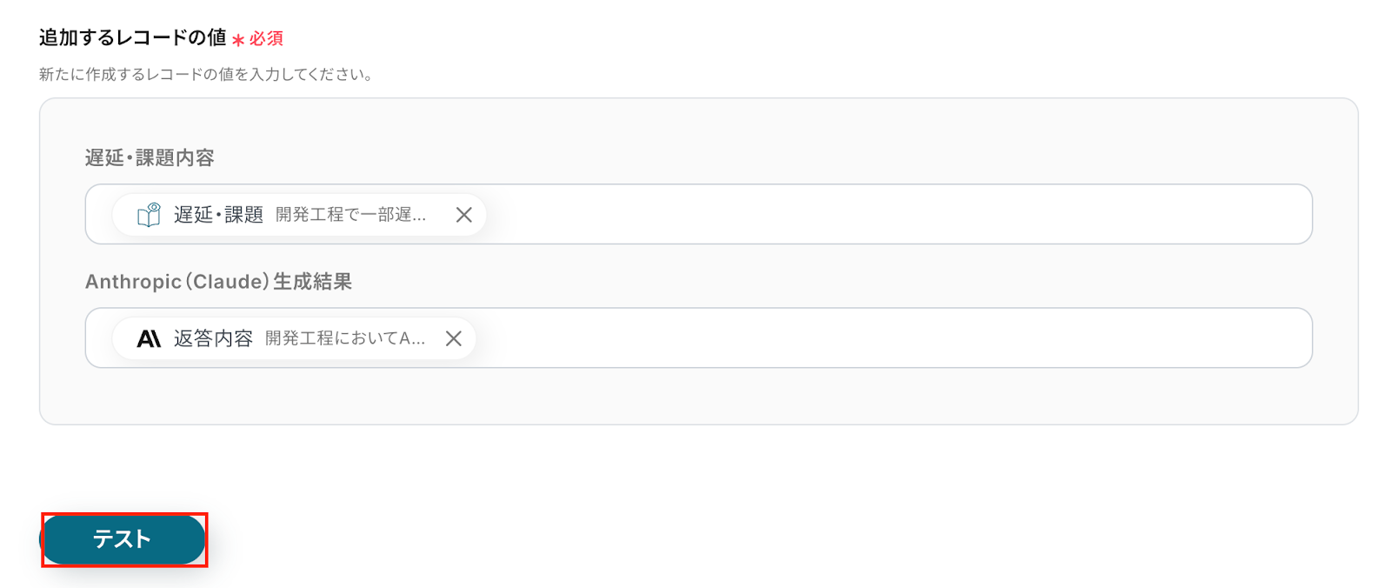Click the 開発工程においてA… preview text

(x=344, y=338)
